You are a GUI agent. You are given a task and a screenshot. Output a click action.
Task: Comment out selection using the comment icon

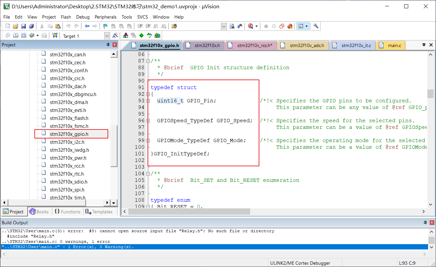click(156, 26)
